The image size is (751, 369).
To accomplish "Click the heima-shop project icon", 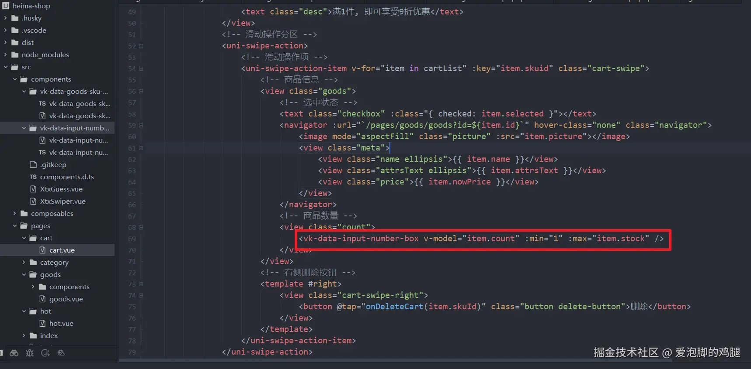I will tap(6, 6).
